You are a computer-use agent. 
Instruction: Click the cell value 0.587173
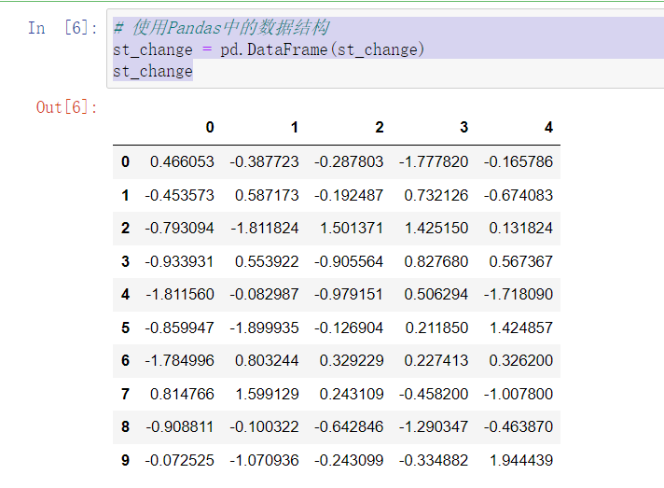click(x=267, y=195)
